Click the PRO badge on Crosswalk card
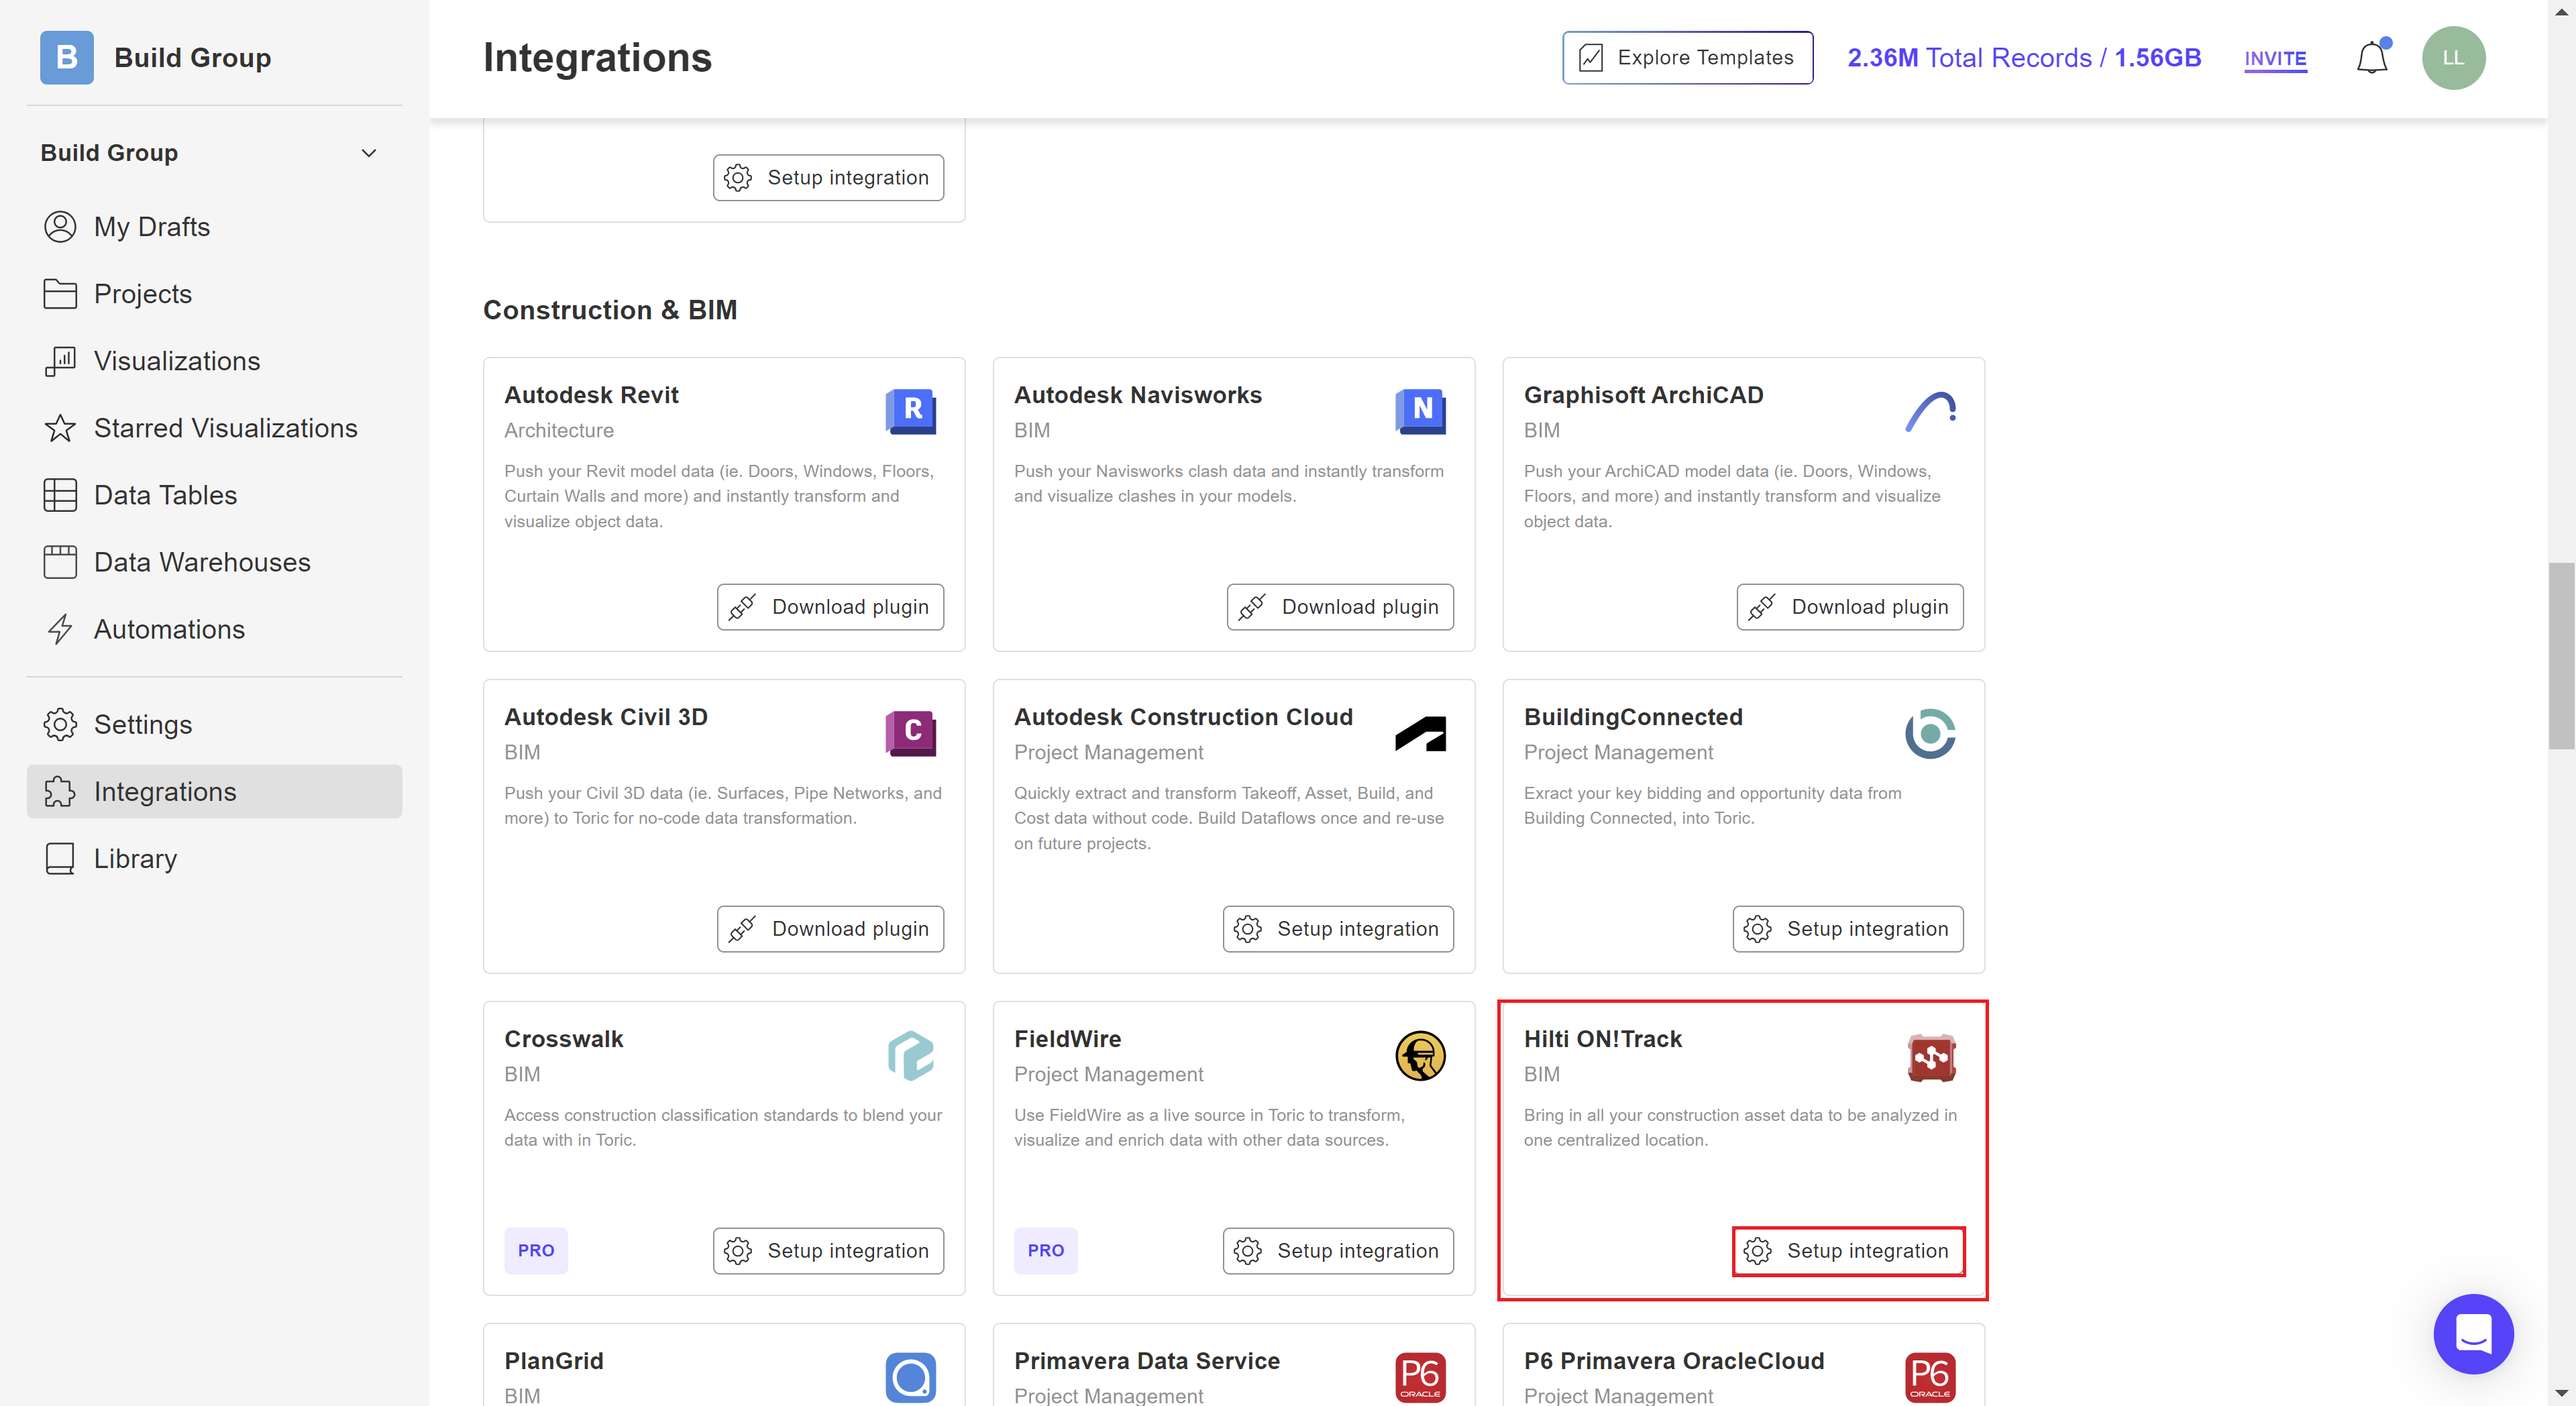The width and height of the screenshot is (2576, 1406). pos(536,1251)
